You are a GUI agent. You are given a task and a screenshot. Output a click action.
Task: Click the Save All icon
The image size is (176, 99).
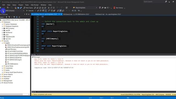[x=21, y=8]
